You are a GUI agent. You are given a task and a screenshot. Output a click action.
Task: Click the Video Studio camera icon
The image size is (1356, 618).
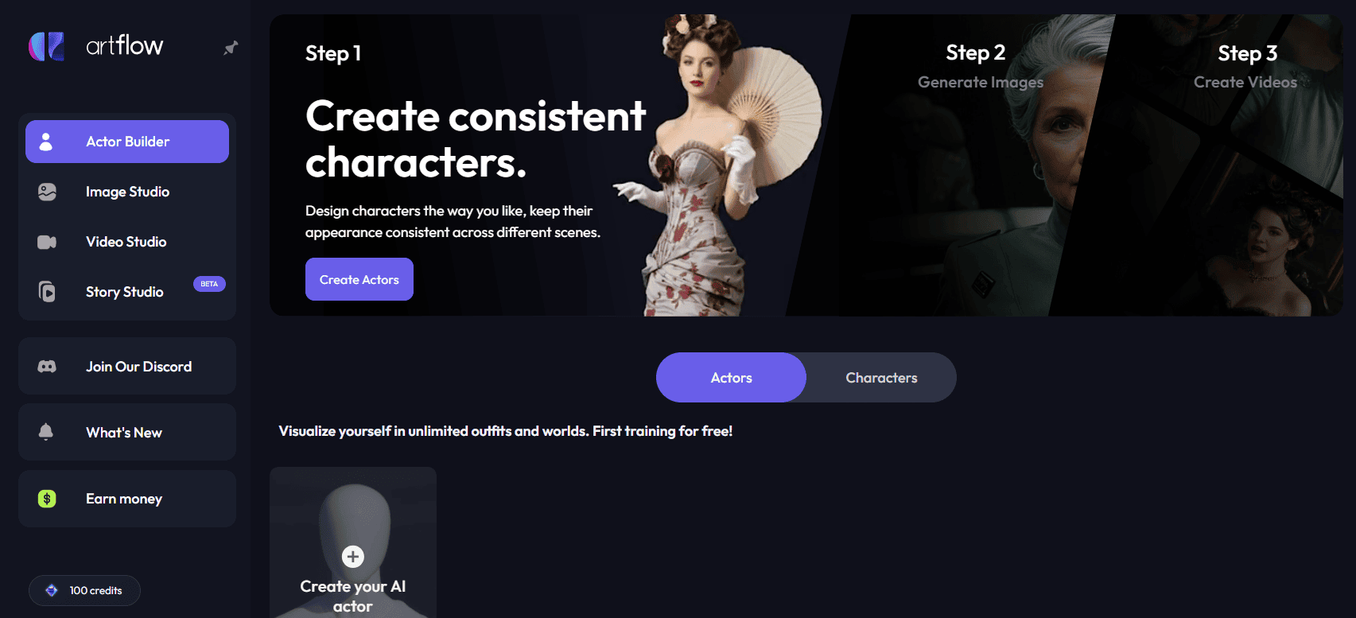[47, 242]
